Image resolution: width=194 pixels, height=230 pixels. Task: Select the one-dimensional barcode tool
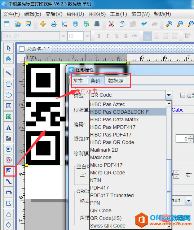pos(9,149)
